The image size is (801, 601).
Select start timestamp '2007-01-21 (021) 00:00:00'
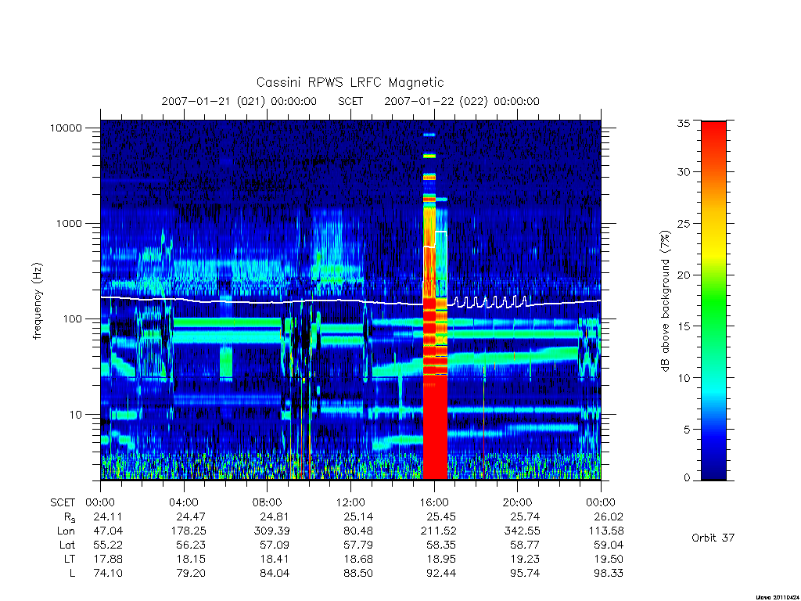(239, 101)
